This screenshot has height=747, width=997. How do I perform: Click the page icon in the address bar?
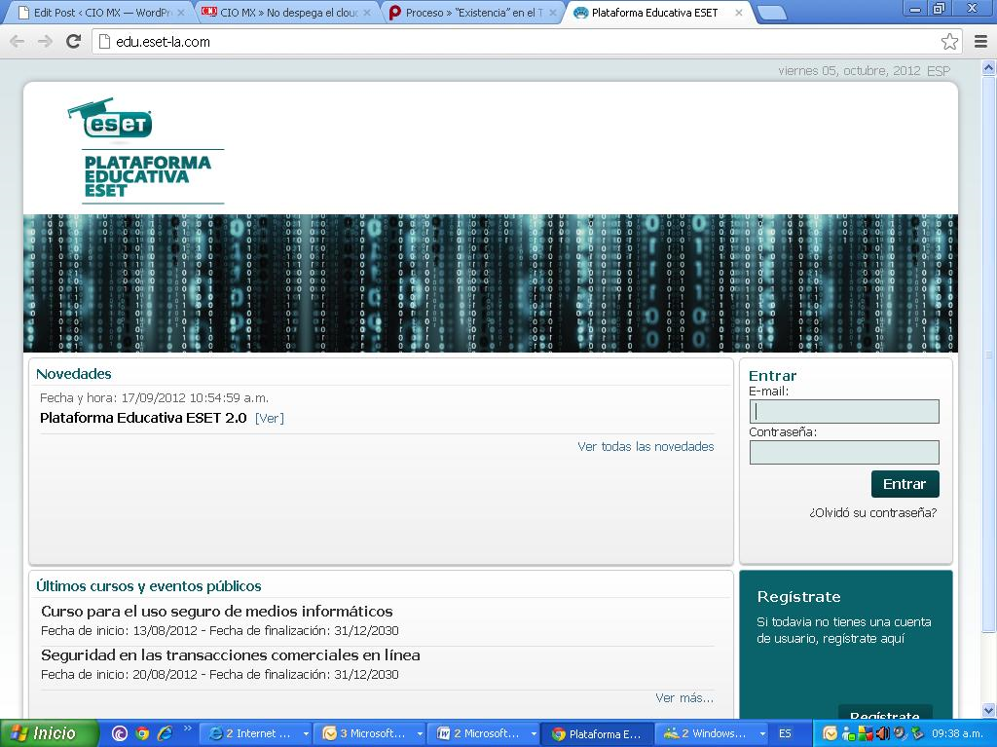coord(105,42)
